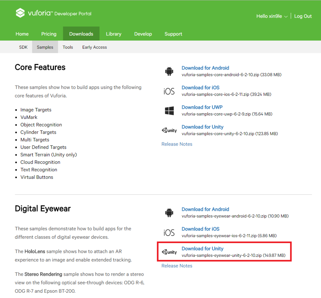Image resolution: width=321 pixels, height=298 pixels.
Task: Click the Text Recognition list item
Action: (x=39, y=170)
